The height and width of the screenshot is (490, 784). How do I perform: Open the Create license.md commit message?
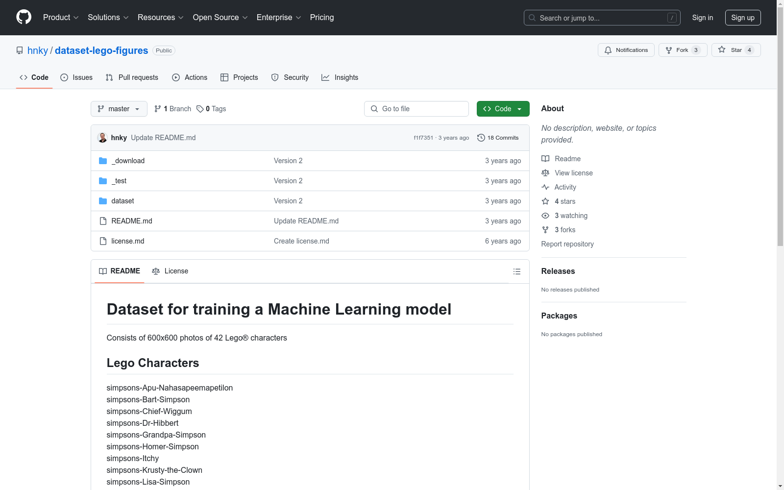301,241
